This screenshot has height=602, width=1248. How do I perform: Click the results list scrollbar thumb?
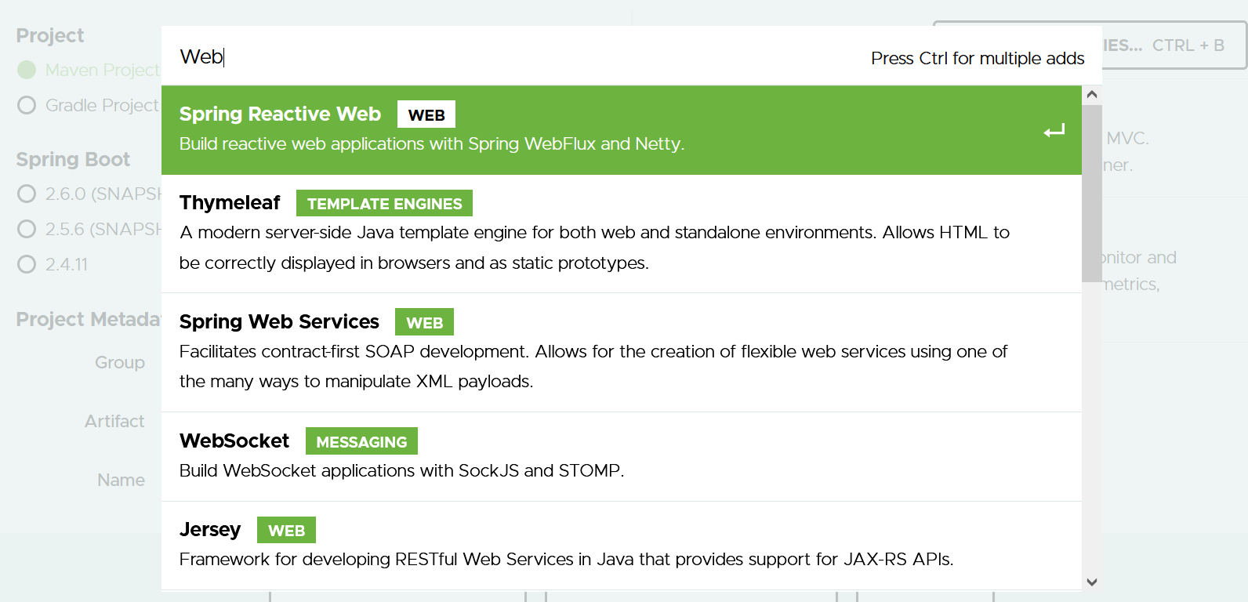point(1092,193)
